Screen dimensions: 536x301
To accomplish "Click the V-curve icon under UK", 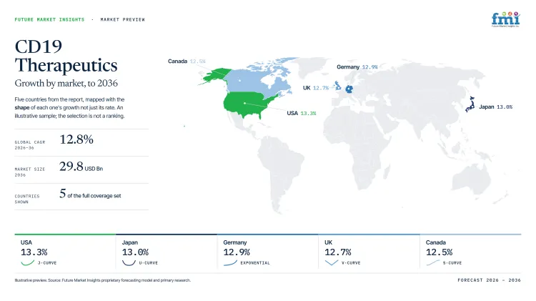I will (331, 262).
